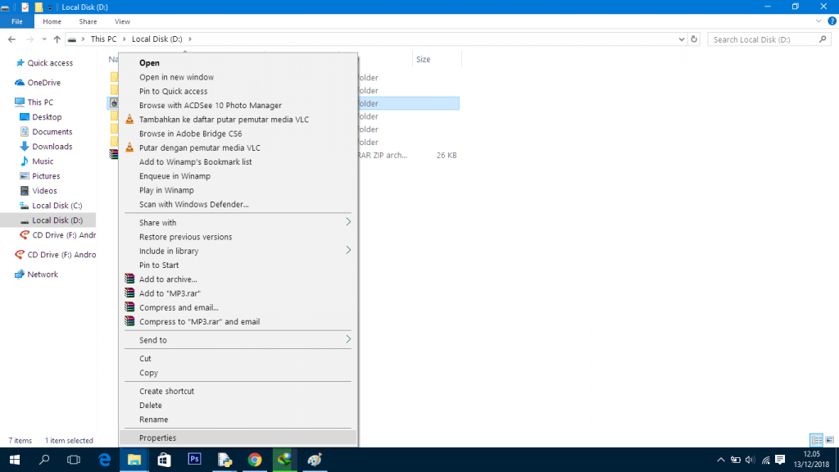
Task: Switch to large icons view in status bar
Action: [829, 440]
